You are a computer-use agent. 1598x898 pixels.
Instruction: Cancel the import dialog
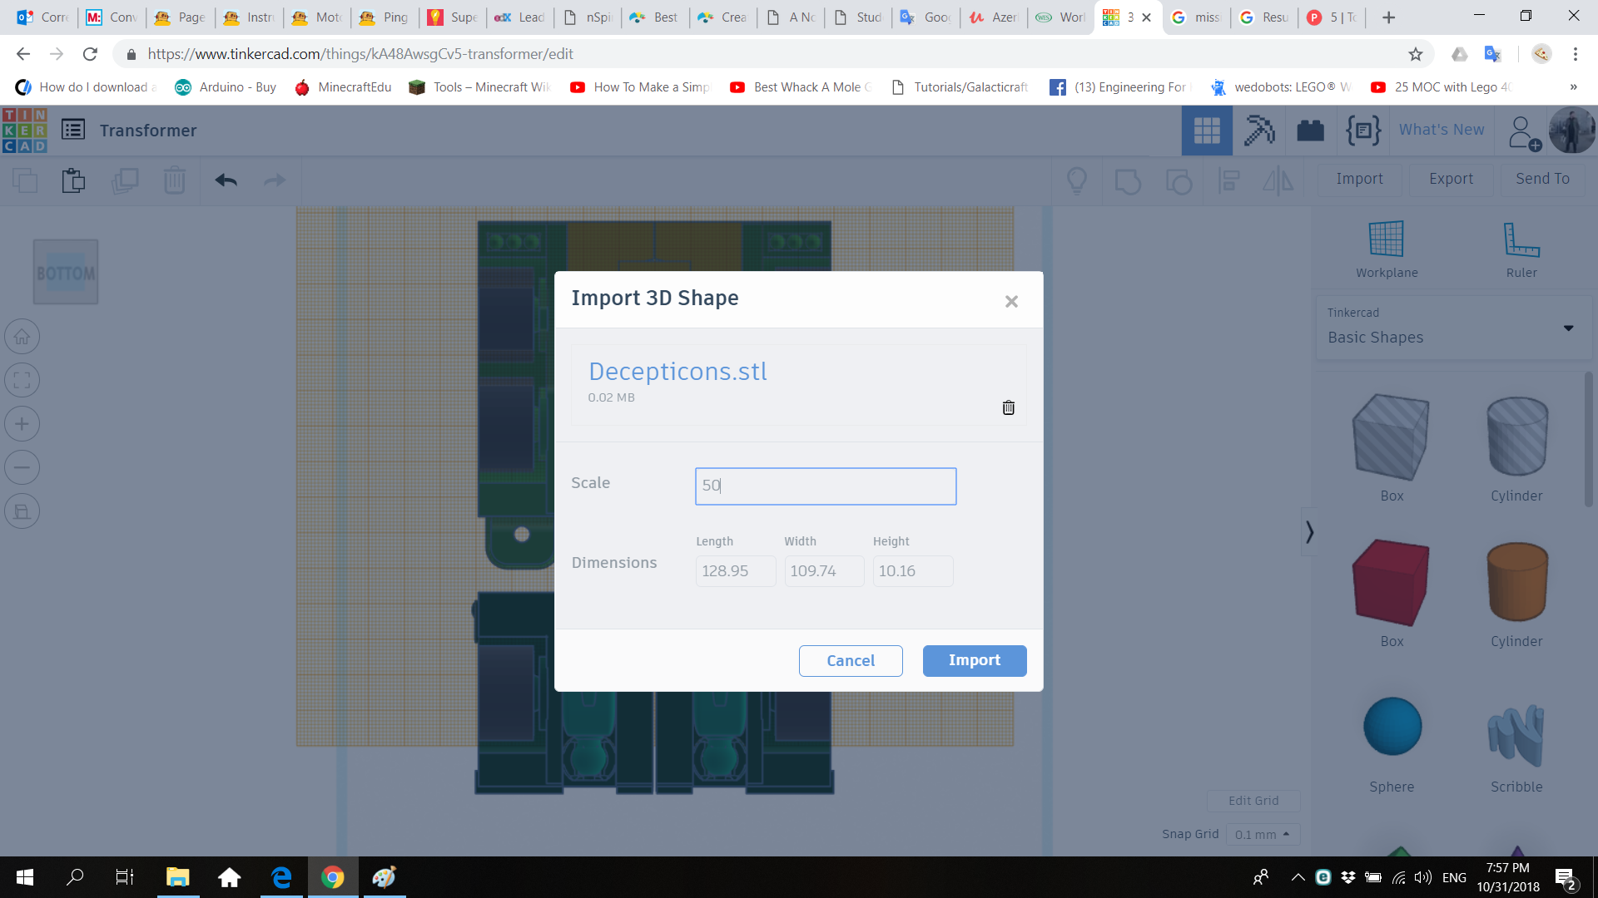coord(850,660)
